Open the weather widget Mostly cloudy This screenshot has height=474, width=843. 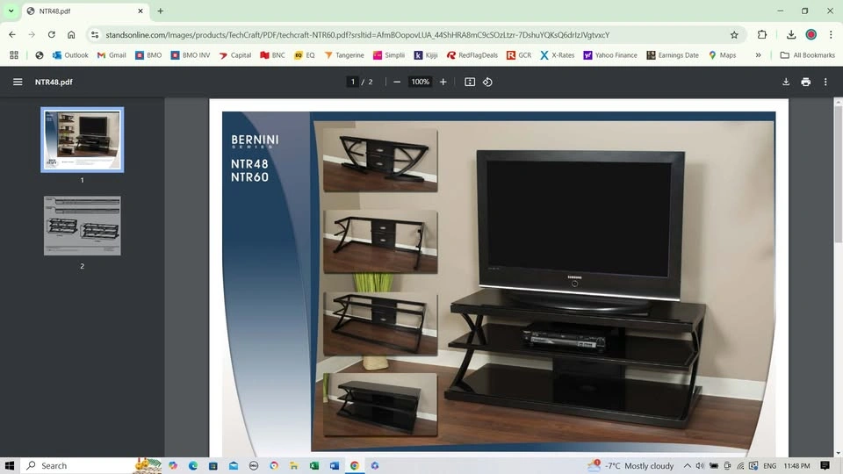click(x=630, y=465)
